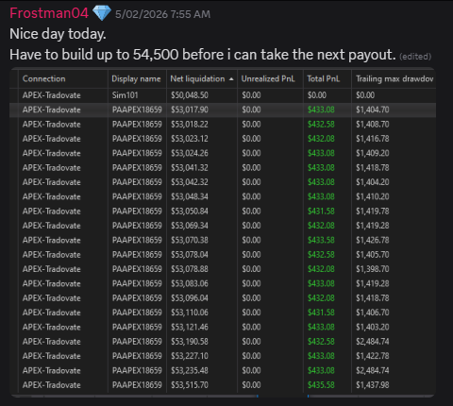Click drawdown $2,484.74 in the $53,190.58 row
The width and height of the screenshot is (453, 406).
point(373,341)
